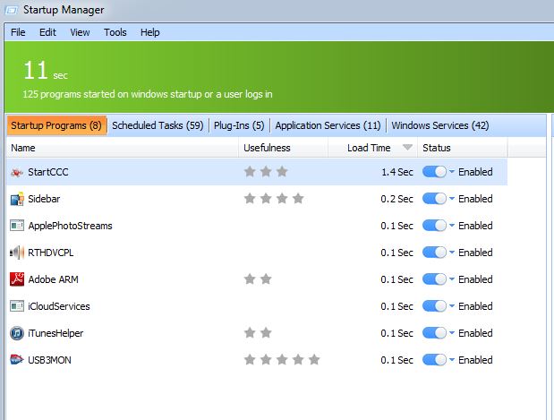Open the Help menu
Image resolution: width=554 pixels, height=420 pixels.
[x=150, y=32]
